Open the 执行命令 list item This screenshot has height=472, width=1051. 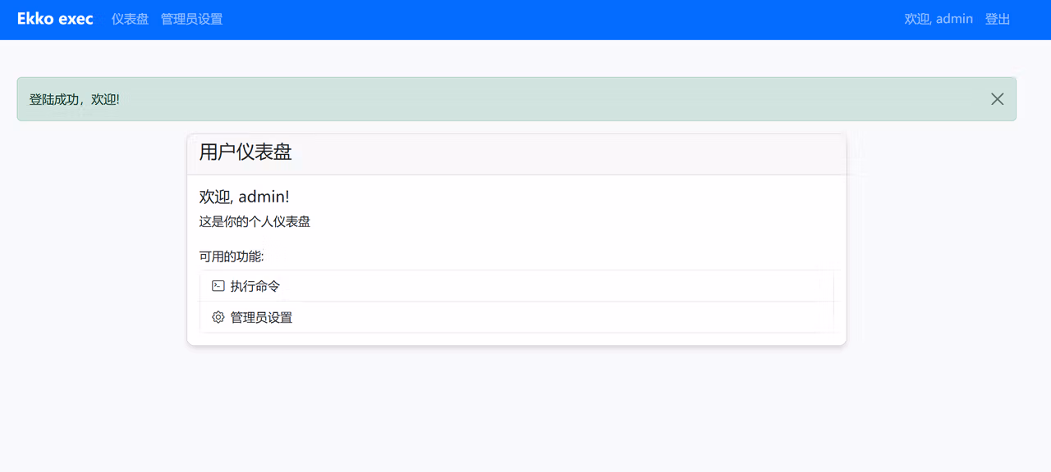(x=516, y=286)
